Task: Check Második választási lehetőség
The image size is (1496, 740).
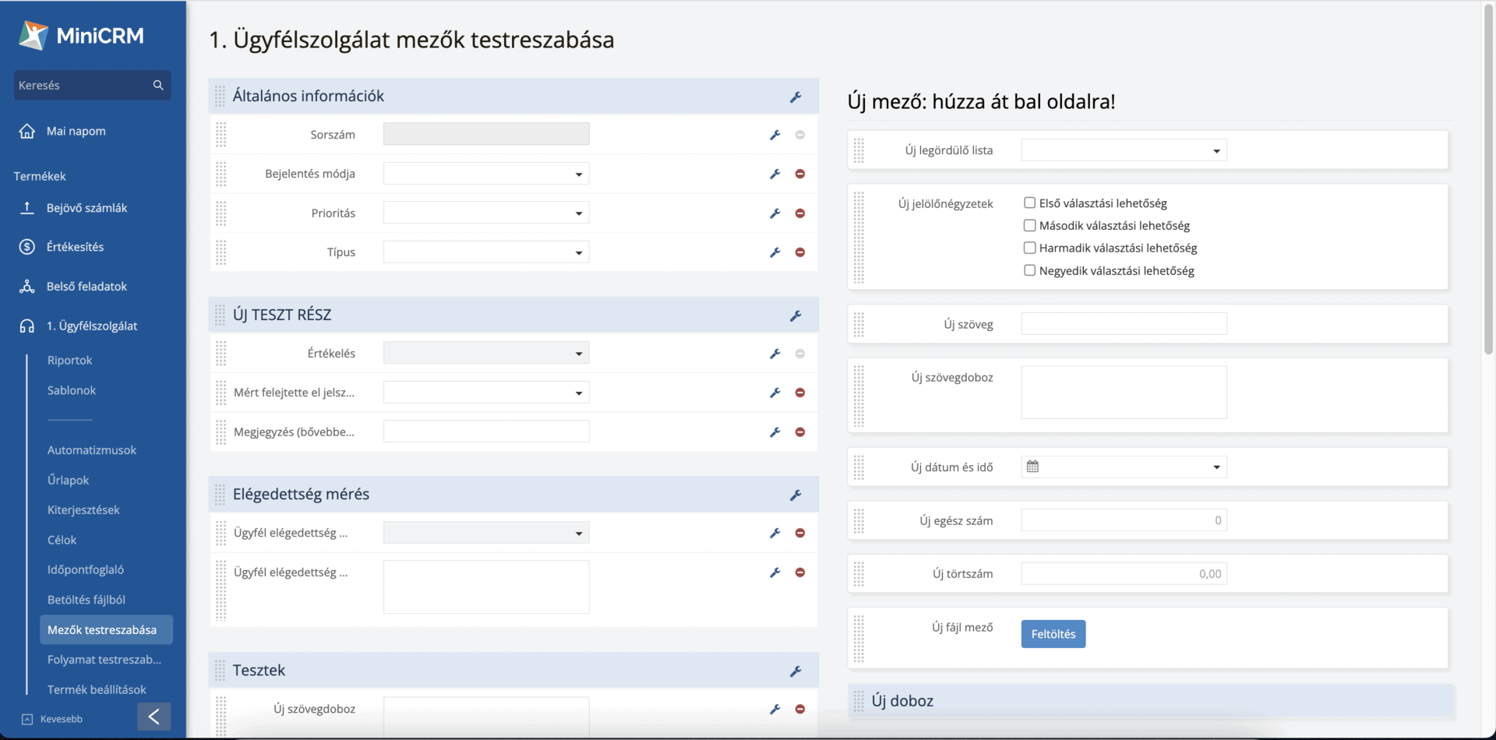Action: click(x=1029, y=225)
